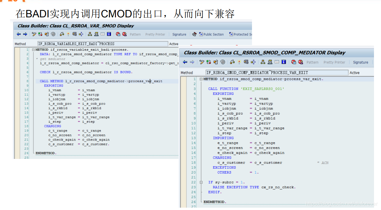
Task: Set session breakpoint in SMOD_COMP_MEDIATOR window
Action: (293, 62)
